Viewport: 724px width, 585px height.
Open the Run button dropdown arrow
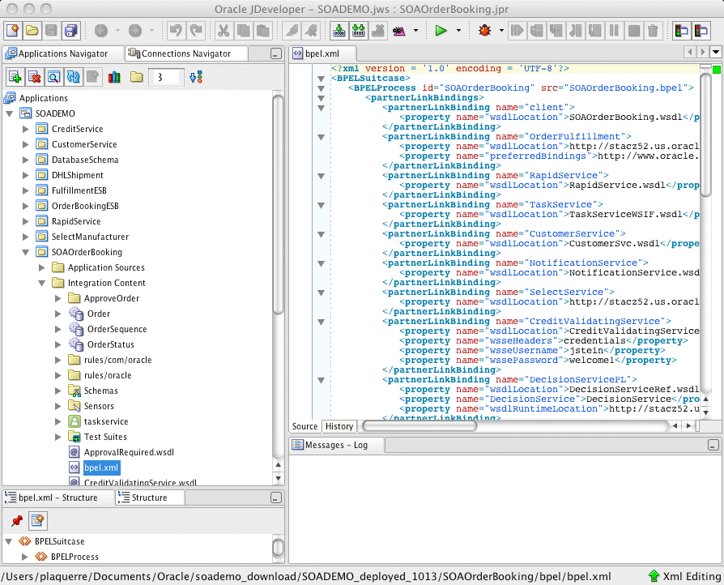458,31
